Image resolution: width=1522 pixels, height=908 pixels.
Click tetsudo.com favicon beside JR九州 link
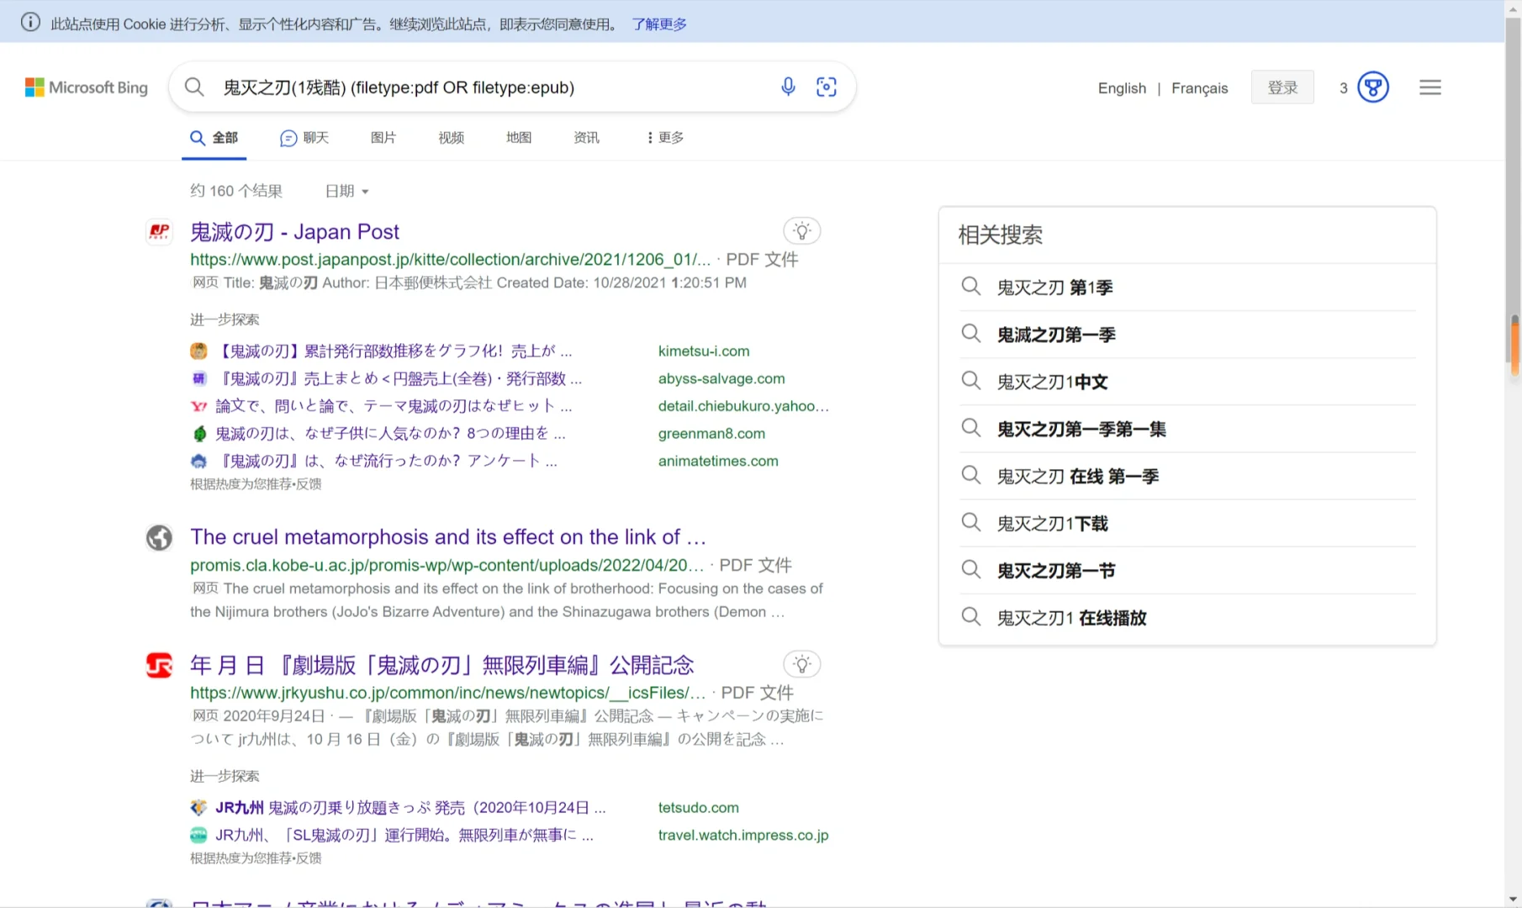tap(198, 807)
